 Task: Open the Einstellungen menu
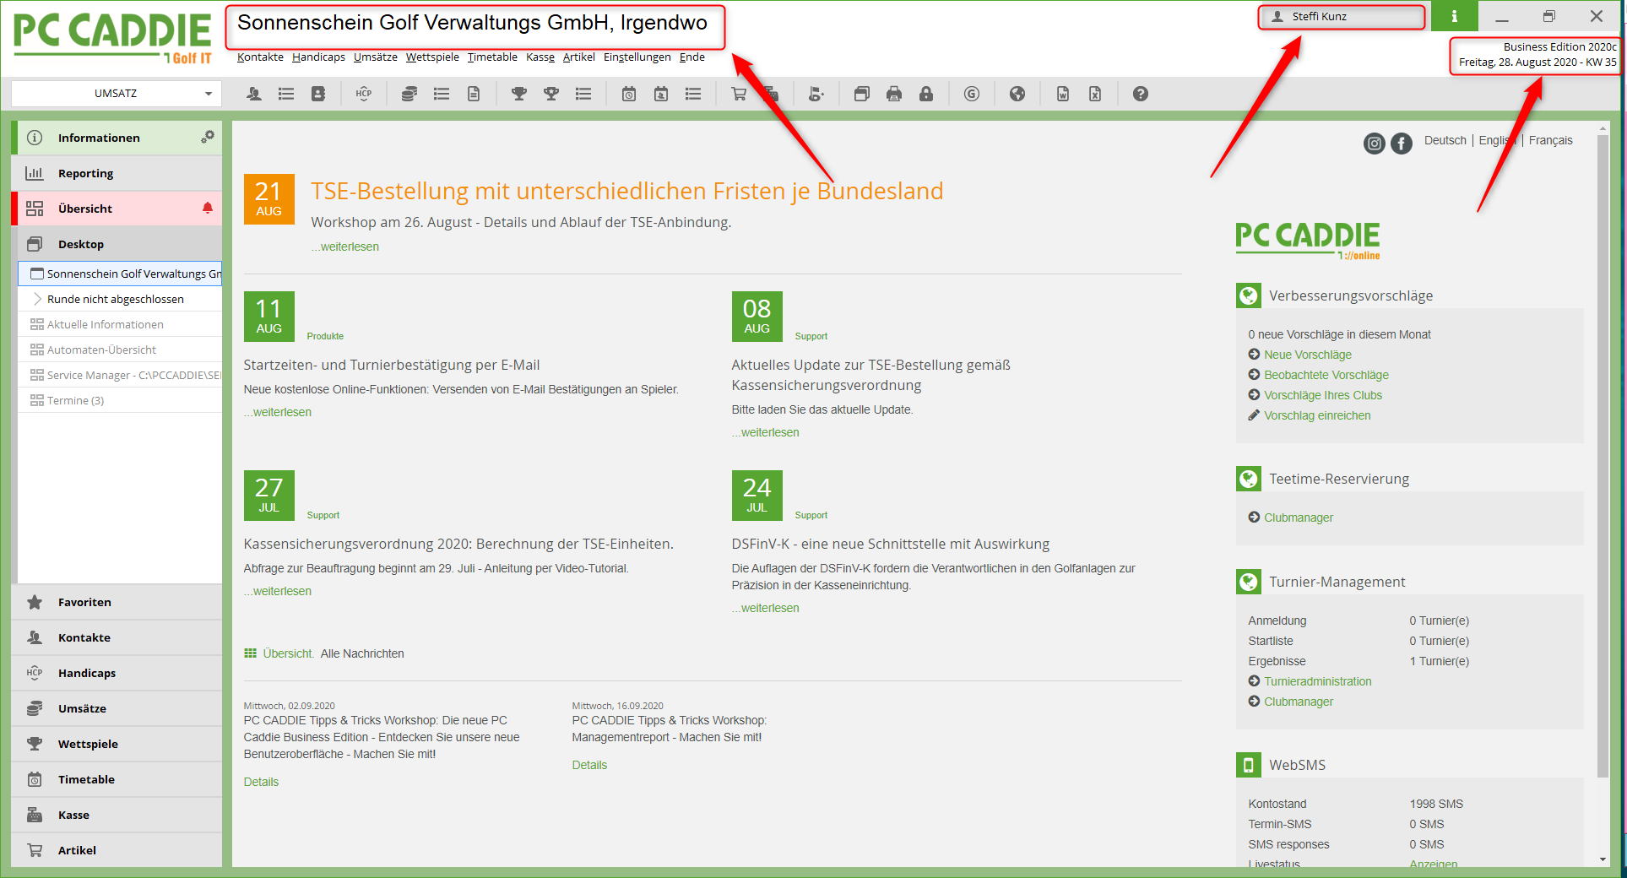(637, 57)
